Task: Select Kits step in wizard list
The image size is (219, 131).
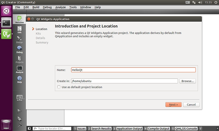Action: pos(38,34)
